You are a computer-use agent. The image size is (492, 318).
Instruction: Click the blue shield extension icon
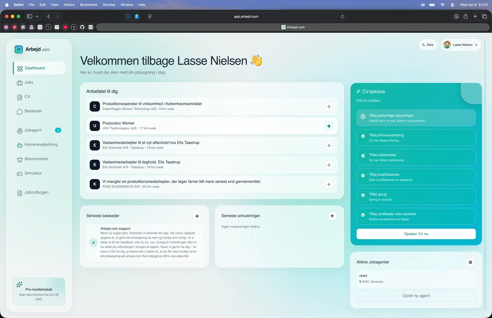pyautogui.click(x=128, y=17)
